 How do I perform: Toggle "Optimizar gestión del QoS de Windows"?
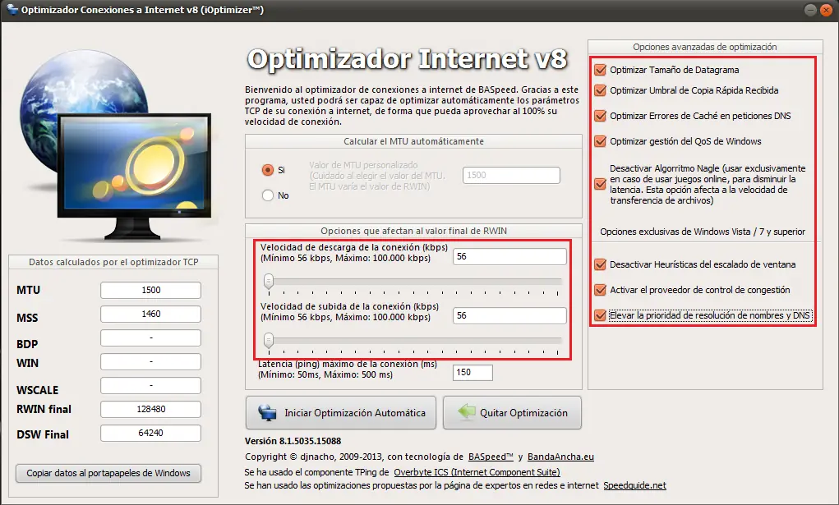(x=599, y=140)
